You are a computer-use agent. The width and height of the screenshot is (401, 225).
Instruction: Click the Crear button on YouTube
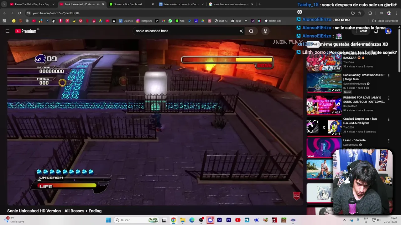tap(360, 31)
